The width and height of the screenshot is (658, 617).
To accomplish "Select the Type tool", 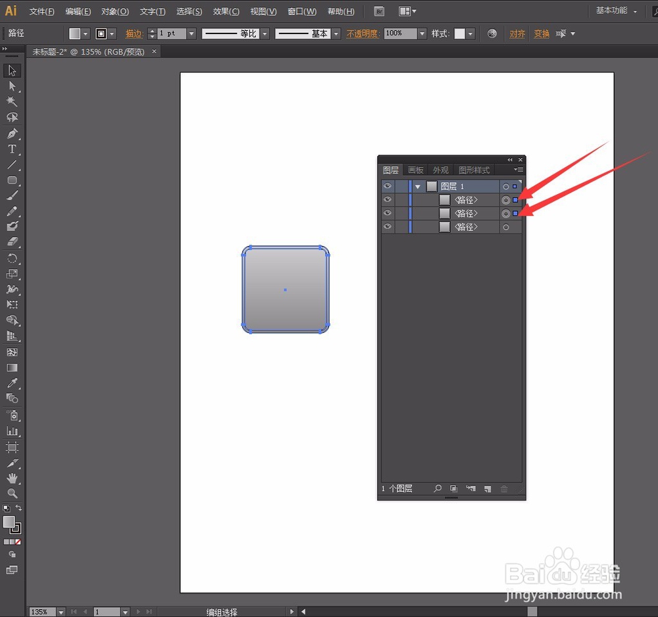I will tap(12, 149).
